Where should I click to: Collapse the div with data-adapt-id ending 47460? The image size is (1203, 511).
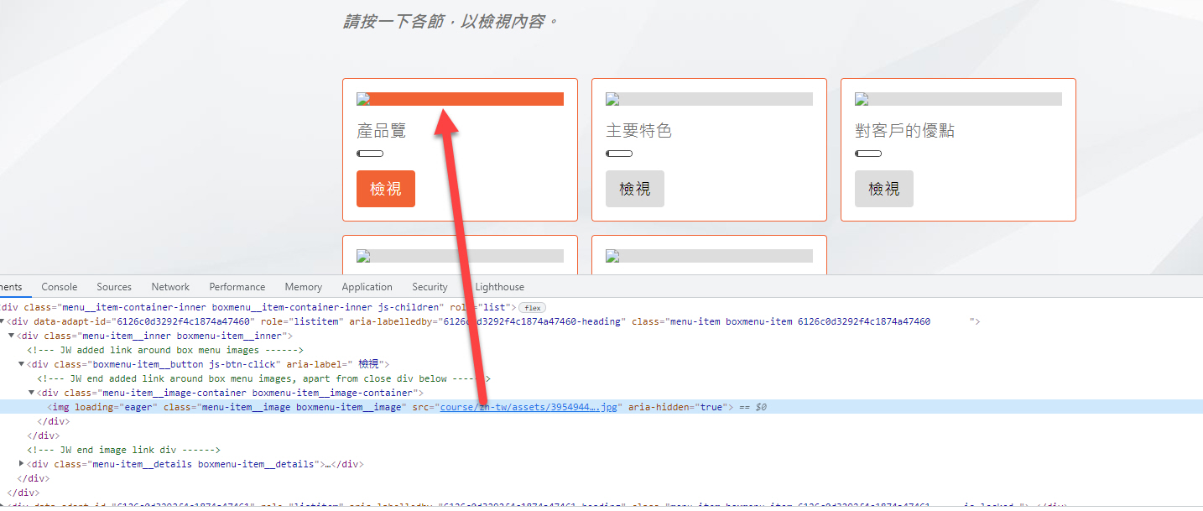point(3,321)
